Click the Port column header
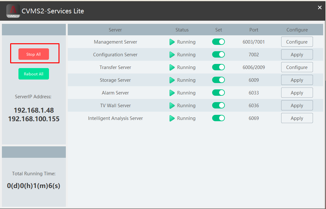This screenshot has width=326, height=209. coord(254,30)
